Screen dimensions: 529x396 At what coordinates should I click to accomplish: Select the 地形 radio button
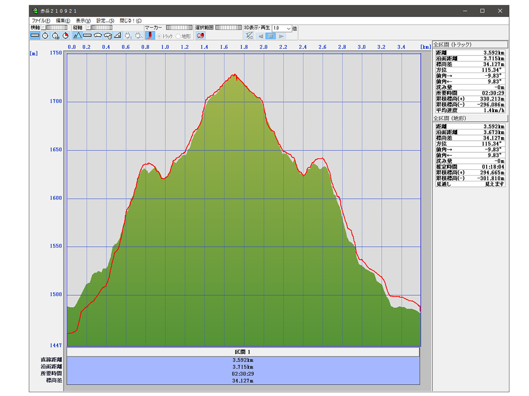[178, 36]
